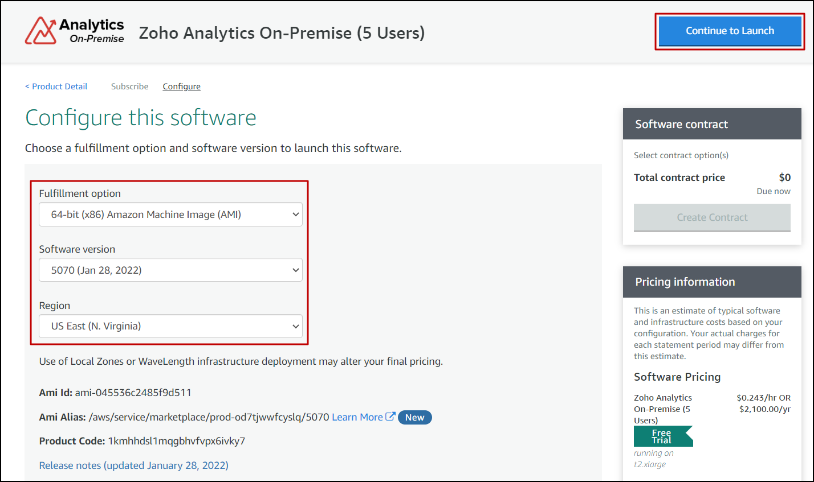The width and height of the screenshot is (814, 482).
Task: Switch to the Subscribe tab
Action: [129, 86]
